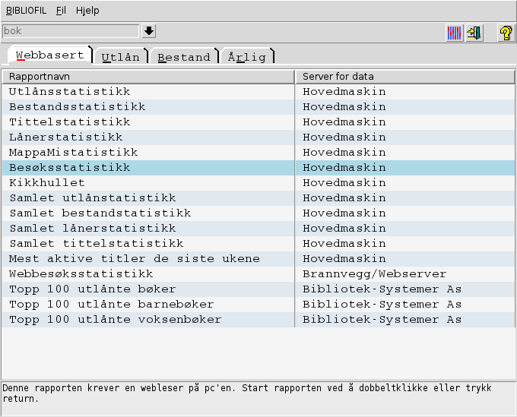Open help with the yellow question mark

click(506, 33)
